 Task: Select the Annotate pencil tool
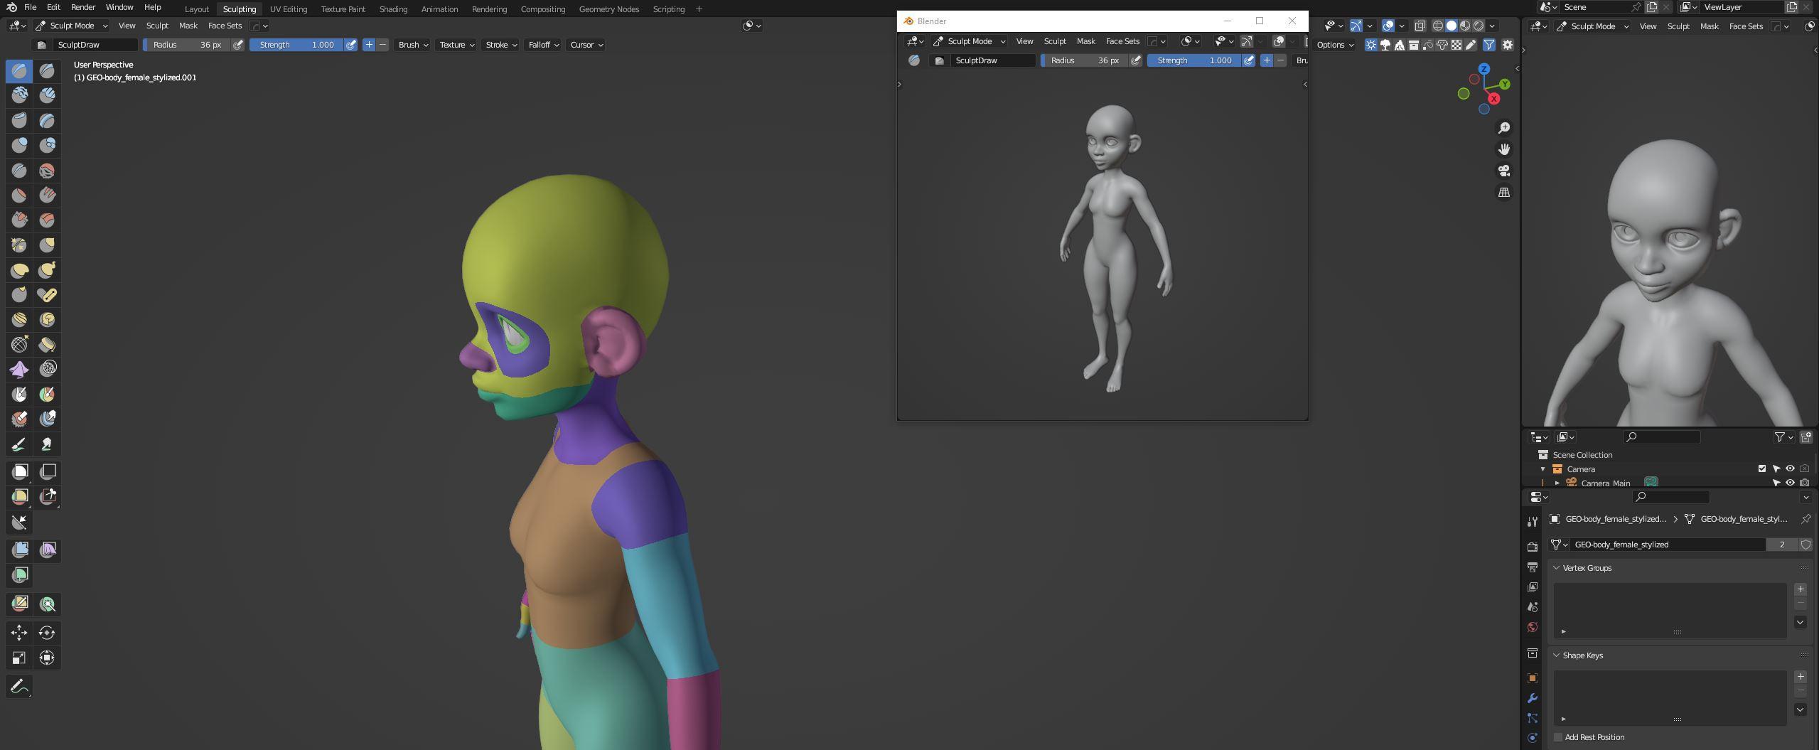coord(19,686)
